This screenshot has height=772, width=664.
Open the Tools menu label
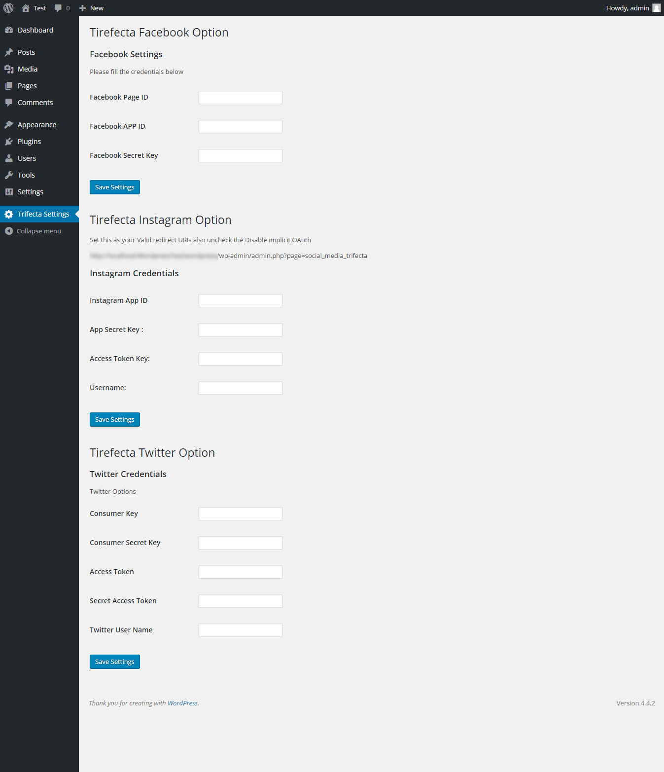coord(26,175)
